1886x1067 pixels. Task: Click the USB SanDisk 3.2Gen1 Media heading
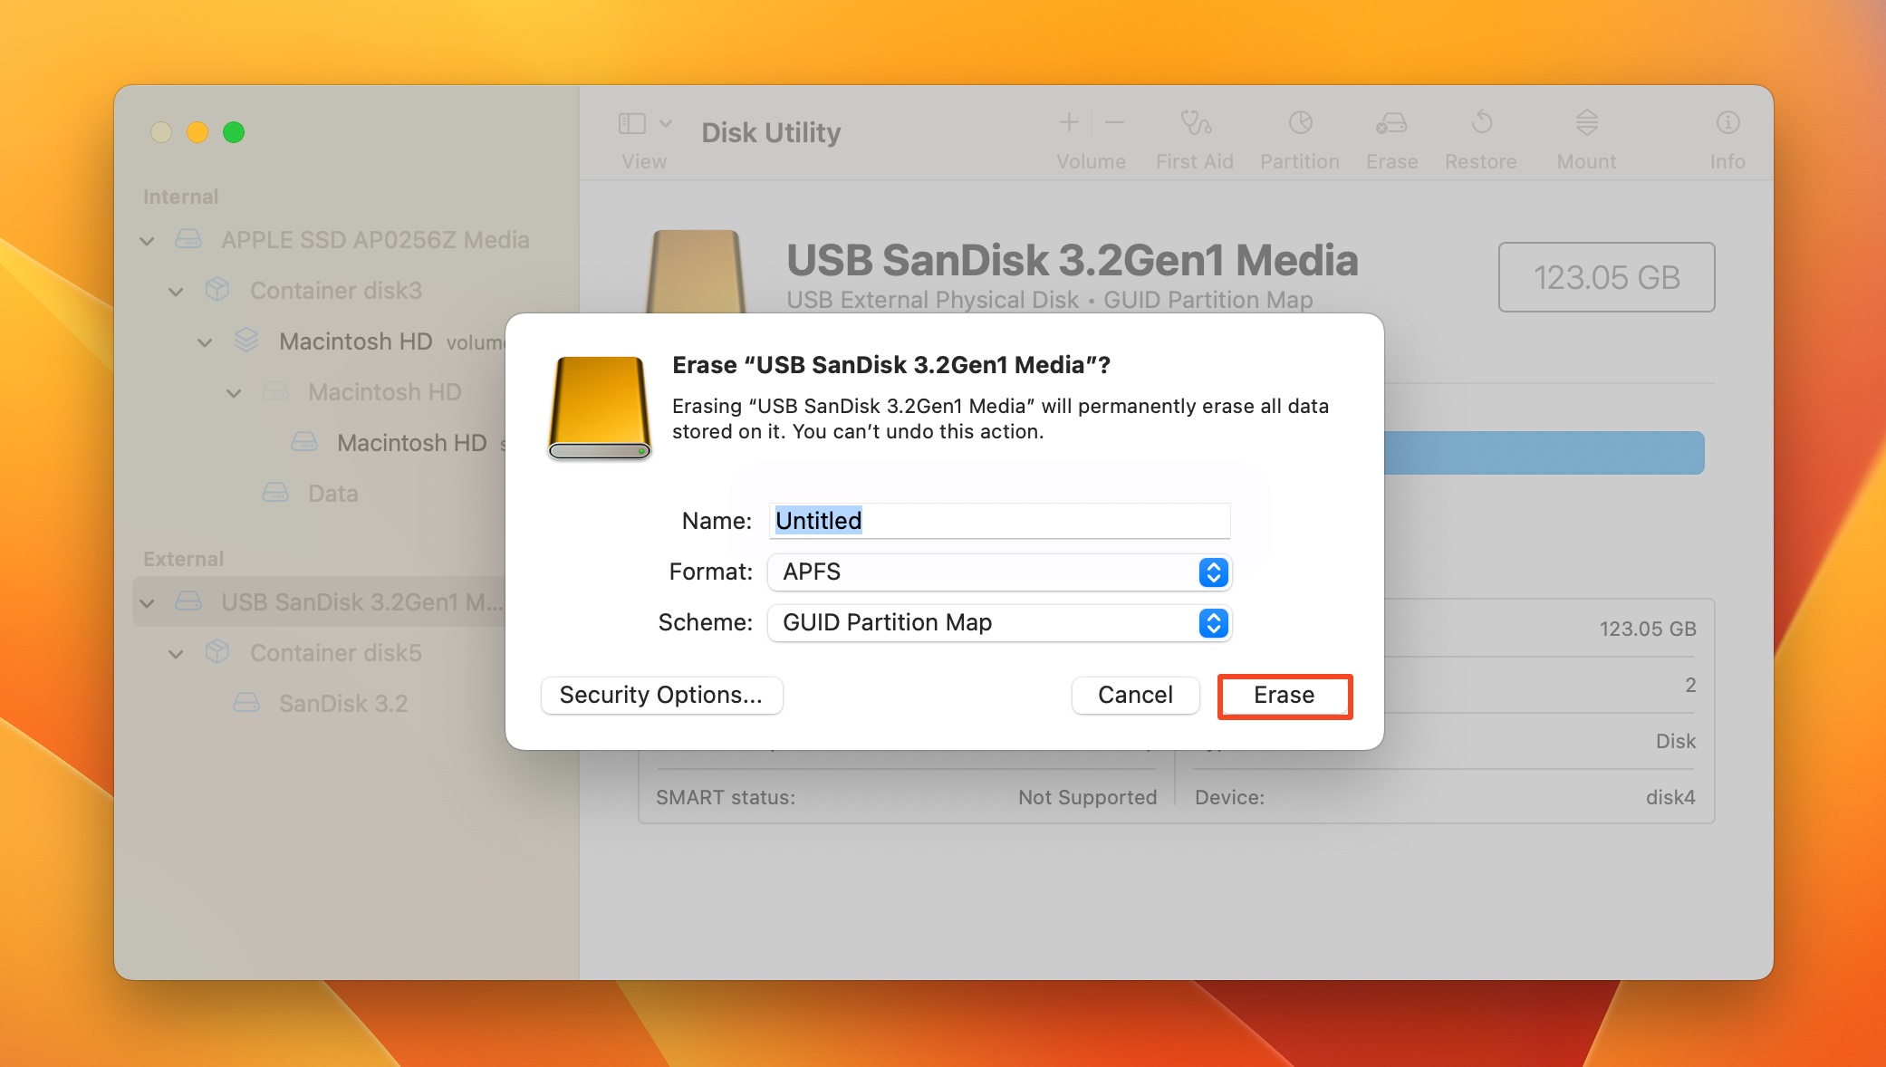pyautogui.click(x=1073, y=261)
